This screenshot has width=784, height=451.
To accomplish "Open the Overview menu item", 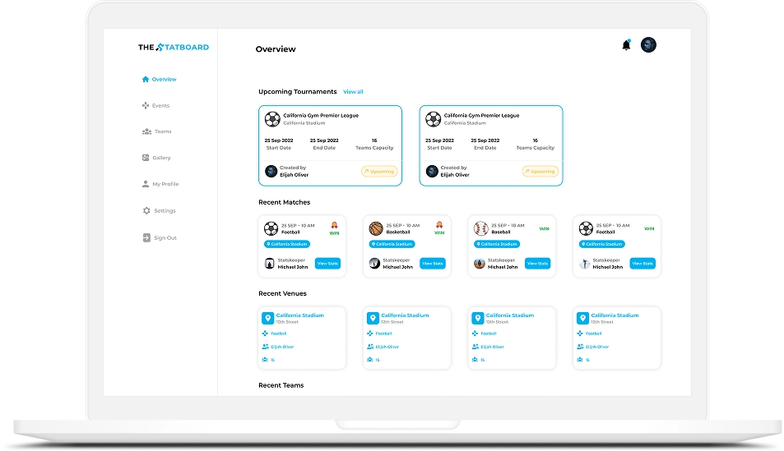I will [164, 80].
